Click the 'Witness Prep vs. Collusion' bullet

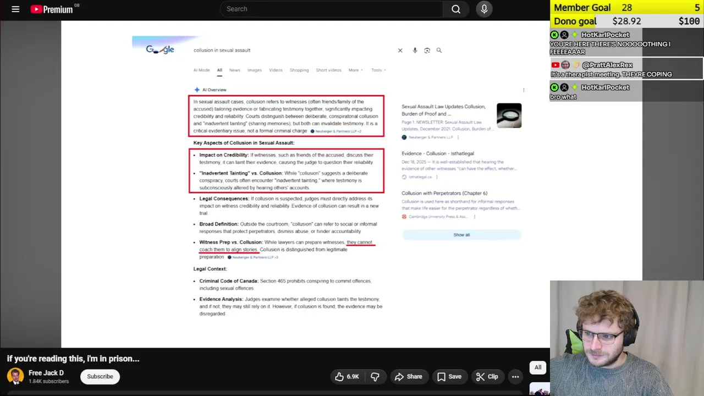[287, 249]
